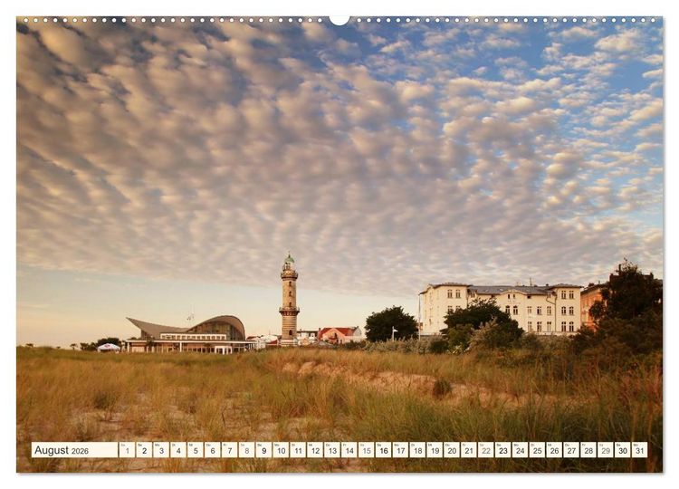The height and width of the screenshot is (489, 679).
Task: Select day 2 in the calendar strip
Action: click(144, 449)
